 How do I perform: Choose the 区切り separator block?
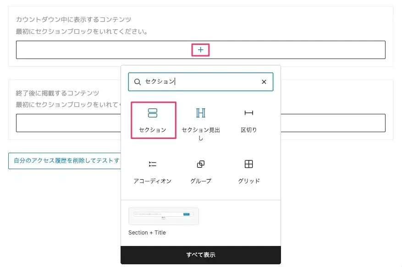[x=249, y=113]
